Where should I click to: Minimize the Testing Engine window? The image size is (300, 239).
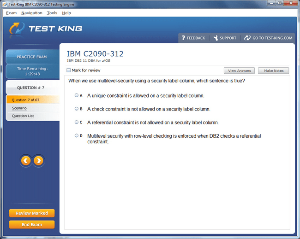(x=272, y=3)
